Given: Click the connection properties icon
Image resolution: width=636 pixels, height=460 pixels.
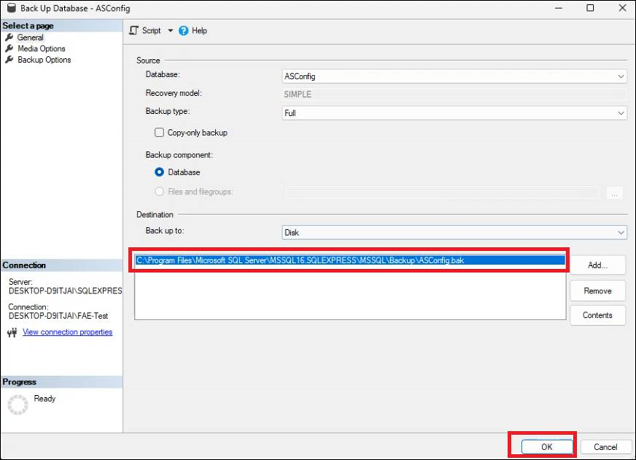Looking at the screenshot, I should (x=12, y=332).
